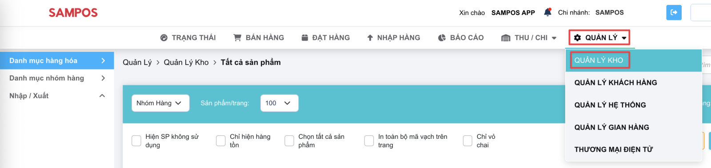Tick Chọn tất cả sản phẩm checkbox

(x=289, y=141)
